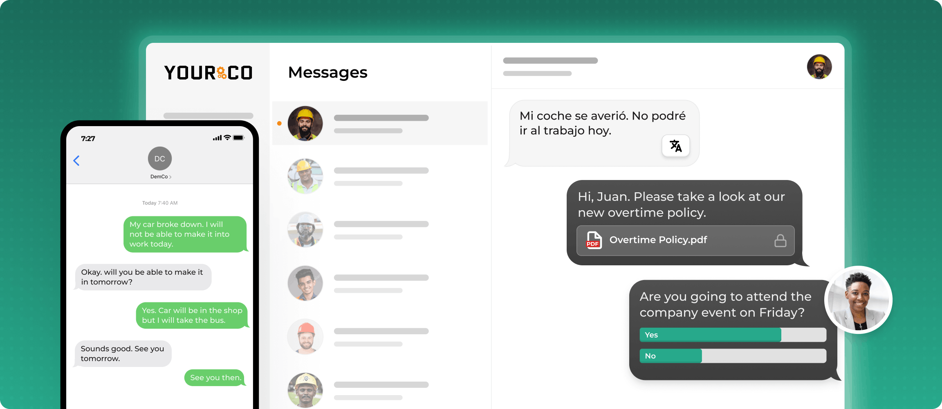Tap the battery icon in phone status bar
The height and width of the screenshot is (409, 942).
coord(239,138)
